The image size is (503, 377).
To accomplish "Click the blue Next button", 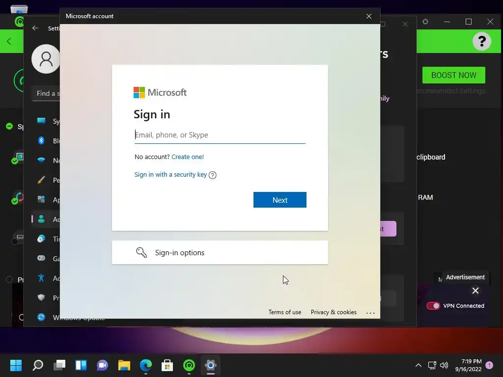I will [279, 200].
